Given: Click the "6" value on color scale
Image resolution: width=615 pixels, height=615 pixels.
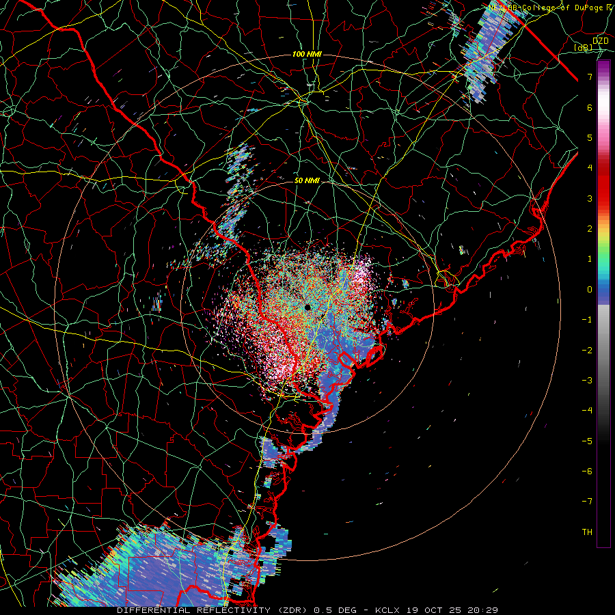Looking at the screenshot, I should 590,107.
